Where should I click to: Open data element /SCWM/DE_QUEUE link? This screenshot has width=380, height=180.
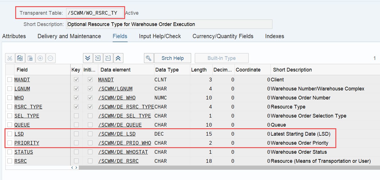point(120,125)
